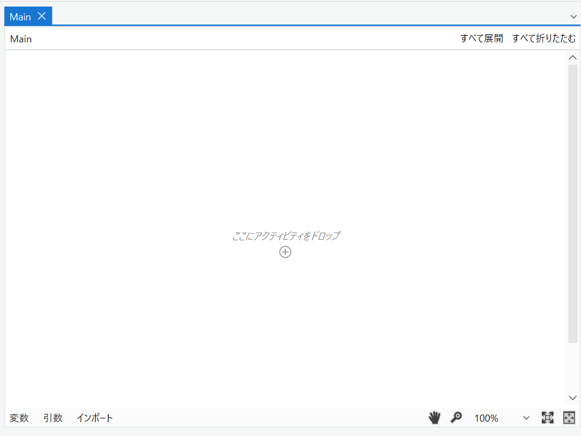581x436 pixels.
Task: Switch to the Main tab
Action: click(x=20, y=16)
